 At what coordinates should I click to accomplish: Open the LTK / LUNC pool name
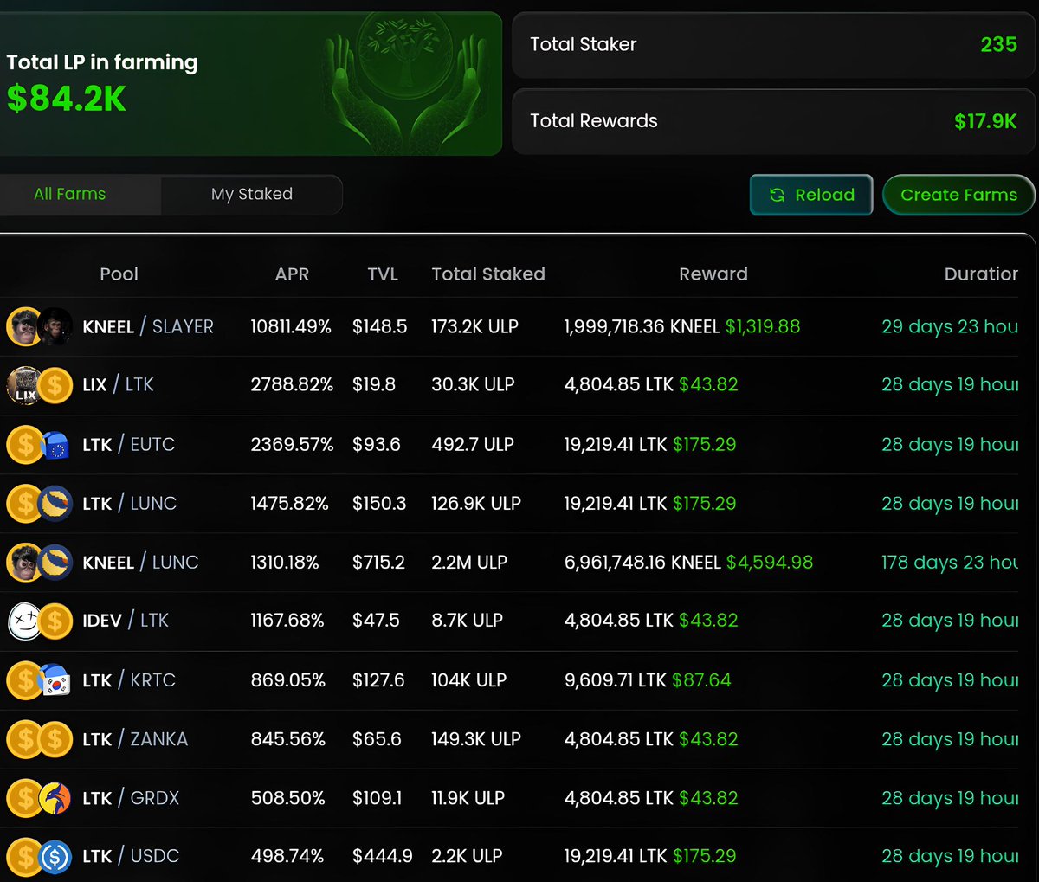[130, 504]
